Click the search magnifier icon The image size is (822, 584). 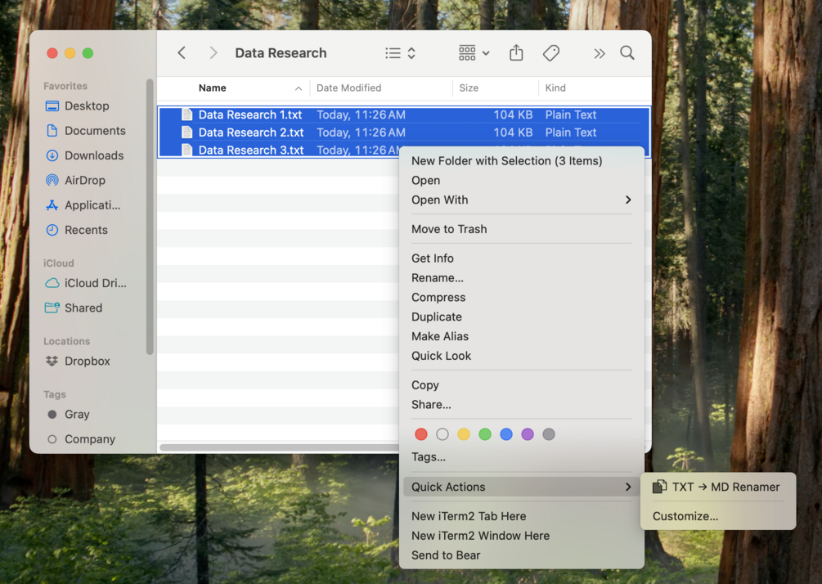click(627, 52)
